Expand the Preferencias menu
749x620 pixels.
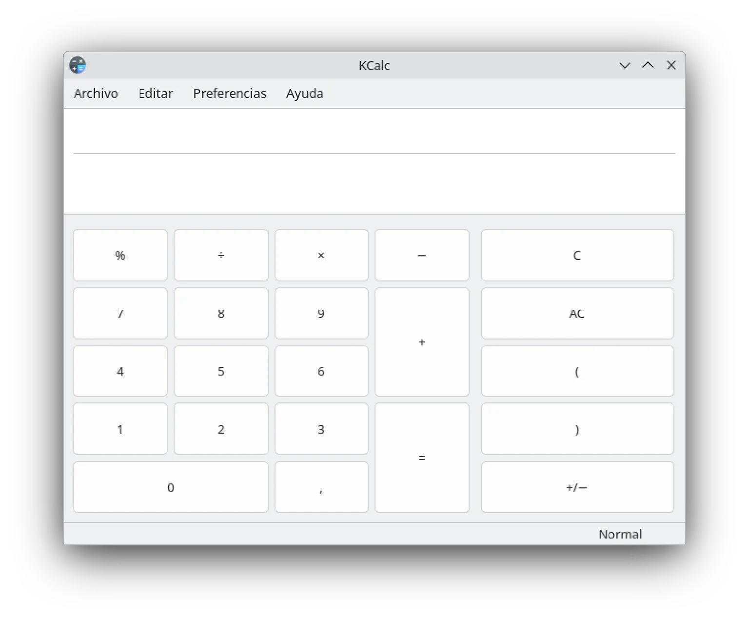(230, 94)
